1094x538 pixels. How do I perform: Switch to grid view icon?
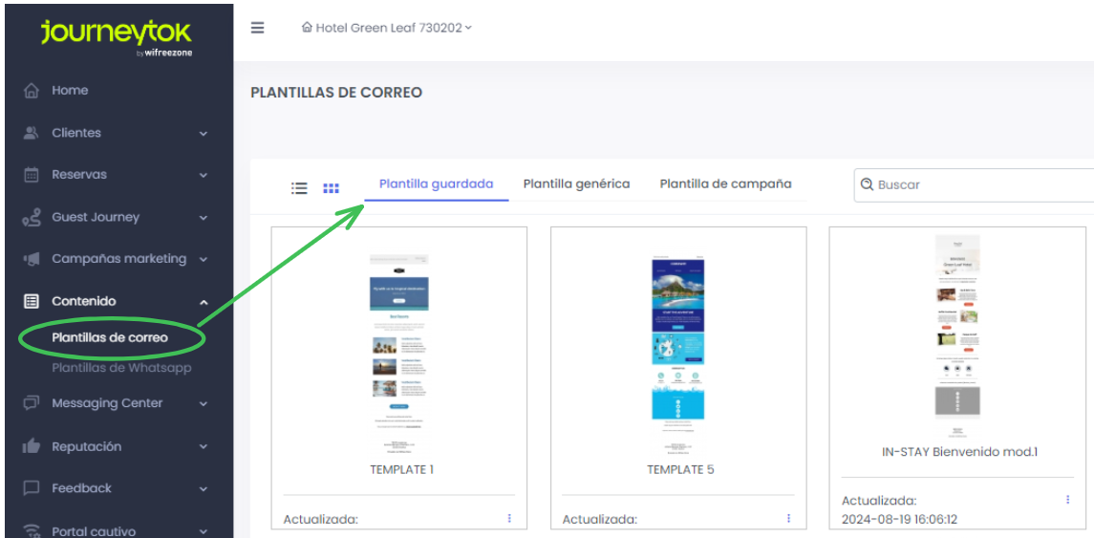[x=331, y=188]
